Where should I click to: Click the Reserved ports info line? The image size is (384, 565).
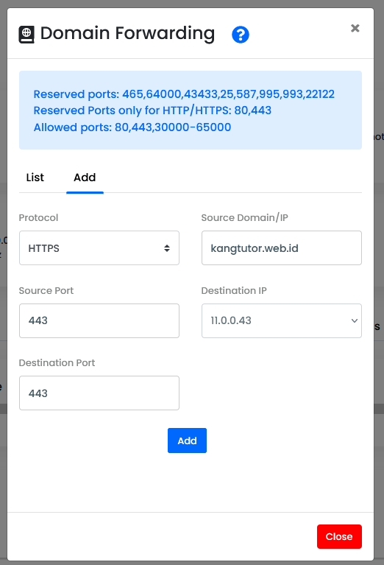tap(184, 94)
